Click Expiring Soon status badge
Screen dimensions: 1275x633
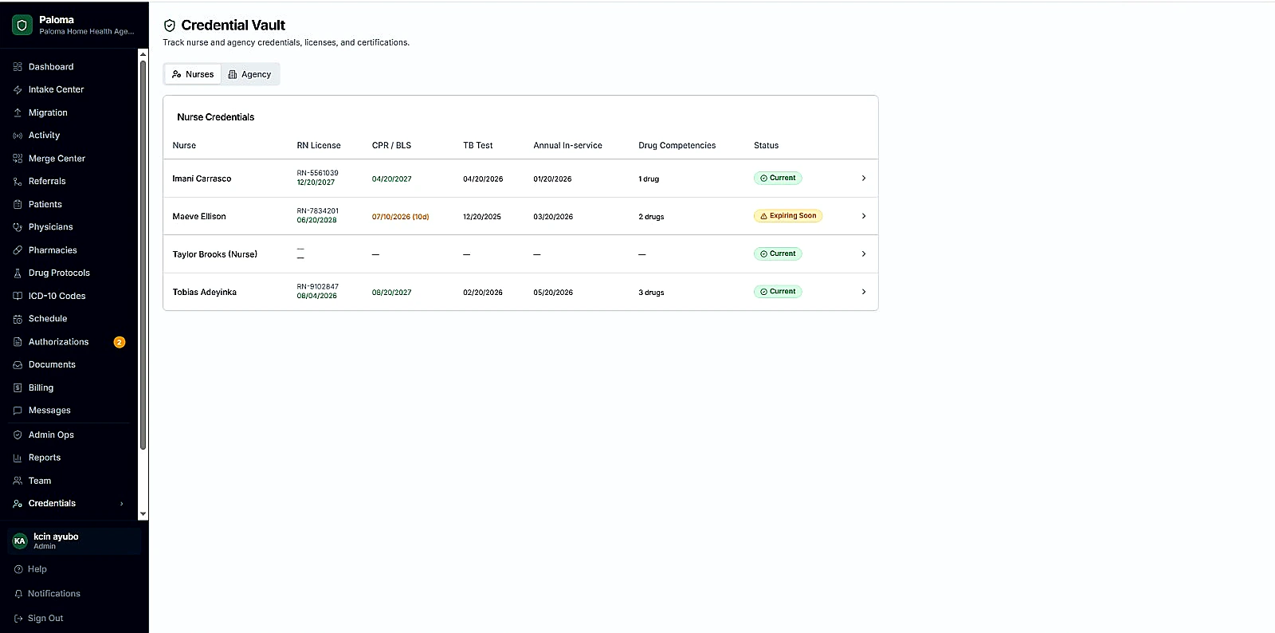788,216
